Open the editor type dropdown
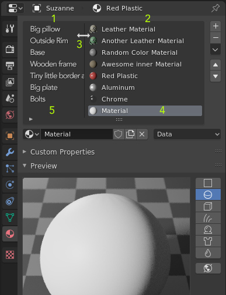 coord(15,8)
